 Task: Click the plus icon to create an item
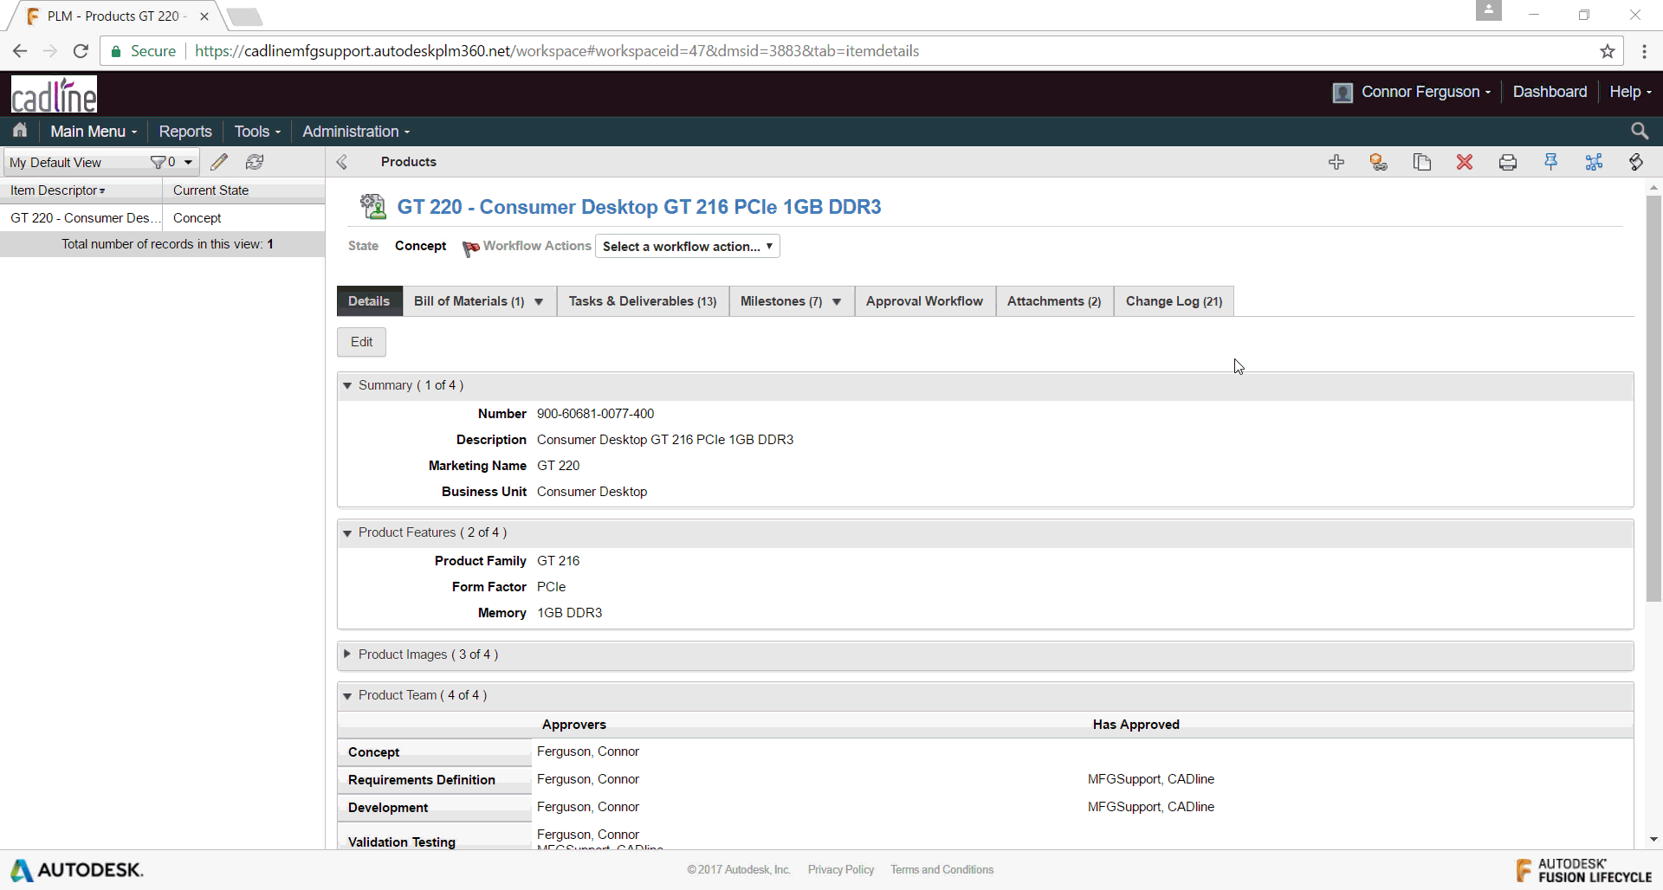[1336, 162]
